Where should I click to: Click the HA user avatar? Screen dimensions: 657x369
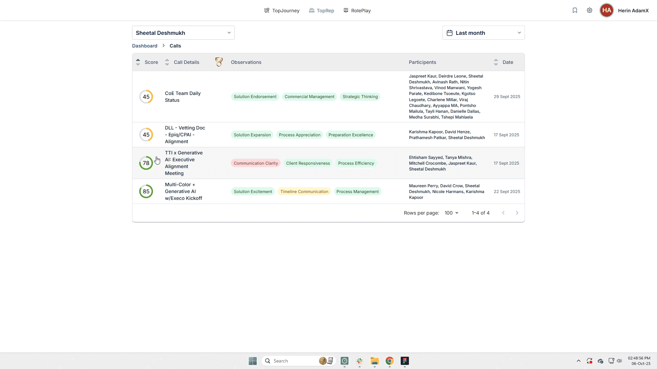pyautogui.click(x=606, y=10)
